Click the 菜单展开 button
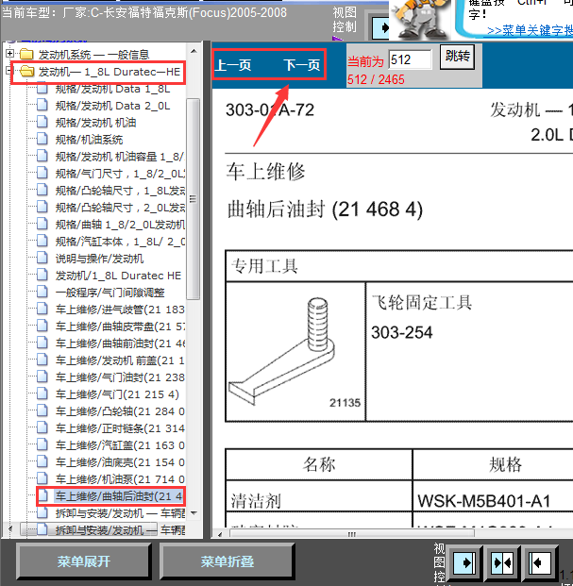This screenshot has height=586, width=573. [x=84, y=561]
